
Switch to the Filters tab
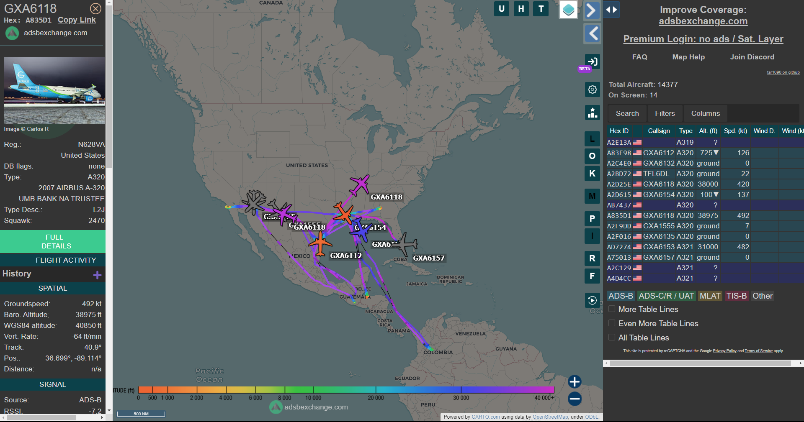pyautogui.click(x=665, y=113)
